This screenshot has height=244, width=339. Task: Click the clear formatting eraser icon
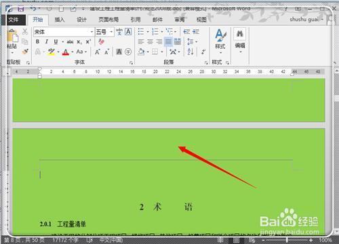pyautogui.click(x=101, y=41)
